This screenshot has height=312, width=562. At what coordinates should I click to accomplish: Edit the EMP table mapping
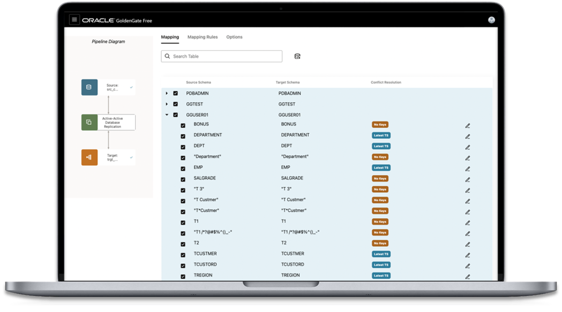[x=467, y=169]
